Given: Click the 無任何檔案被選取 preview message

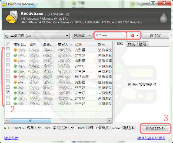Looking at the screenshot, I should click(142, 85).
